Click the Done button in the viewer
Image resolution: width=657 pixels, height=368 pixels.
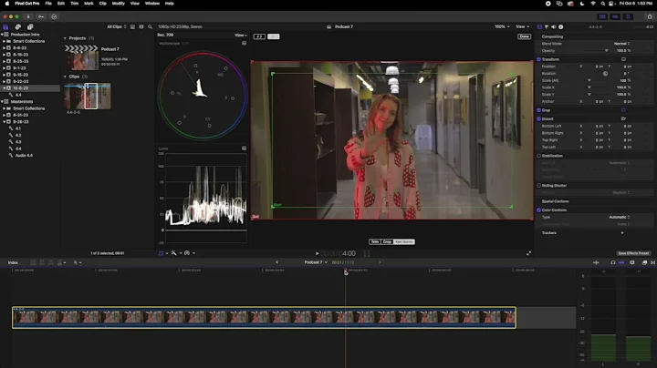524,36
